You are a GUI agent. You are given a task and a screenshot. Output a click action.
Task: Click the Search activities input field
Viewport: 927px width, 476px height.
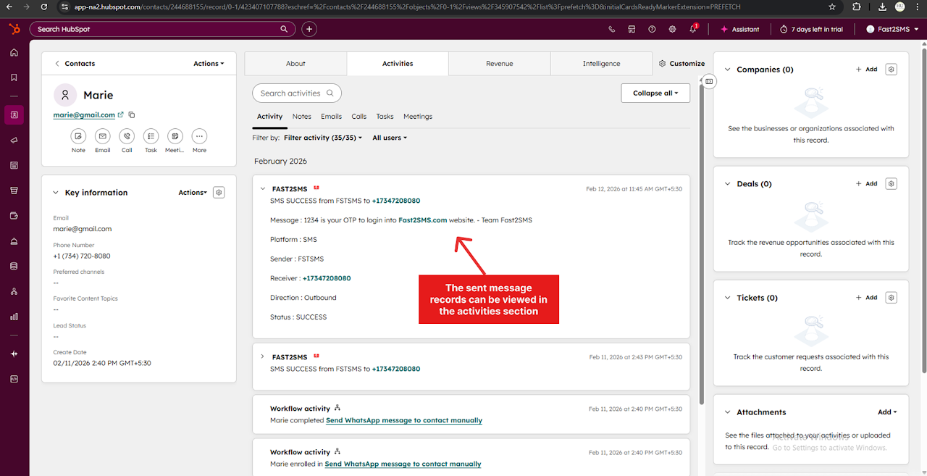click(291, 93)
